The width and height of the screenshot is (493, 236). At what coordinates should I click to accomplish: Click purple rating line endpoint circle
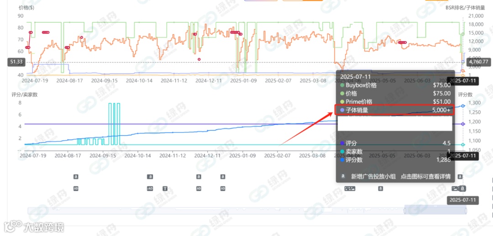tap(463, 124)
